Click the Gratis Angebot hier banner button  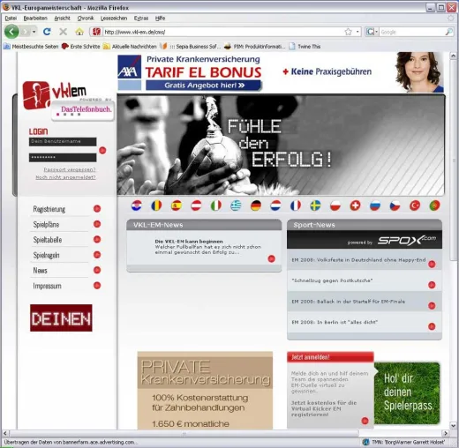pos(203,86)
